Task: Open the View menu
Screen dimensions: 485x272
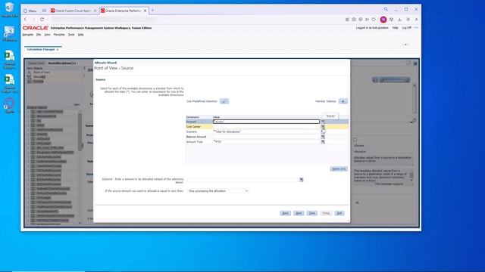Action: (x=47, y=35)
